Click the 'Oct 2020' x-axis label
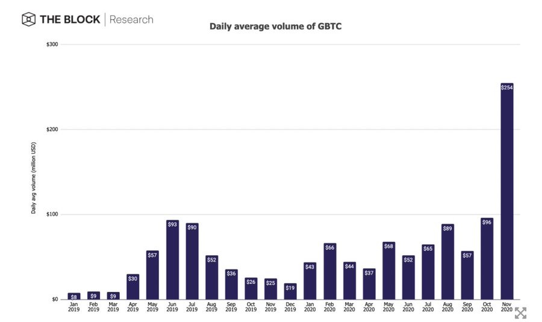Viewport: 542px width, 322px height. pos(487,307)
